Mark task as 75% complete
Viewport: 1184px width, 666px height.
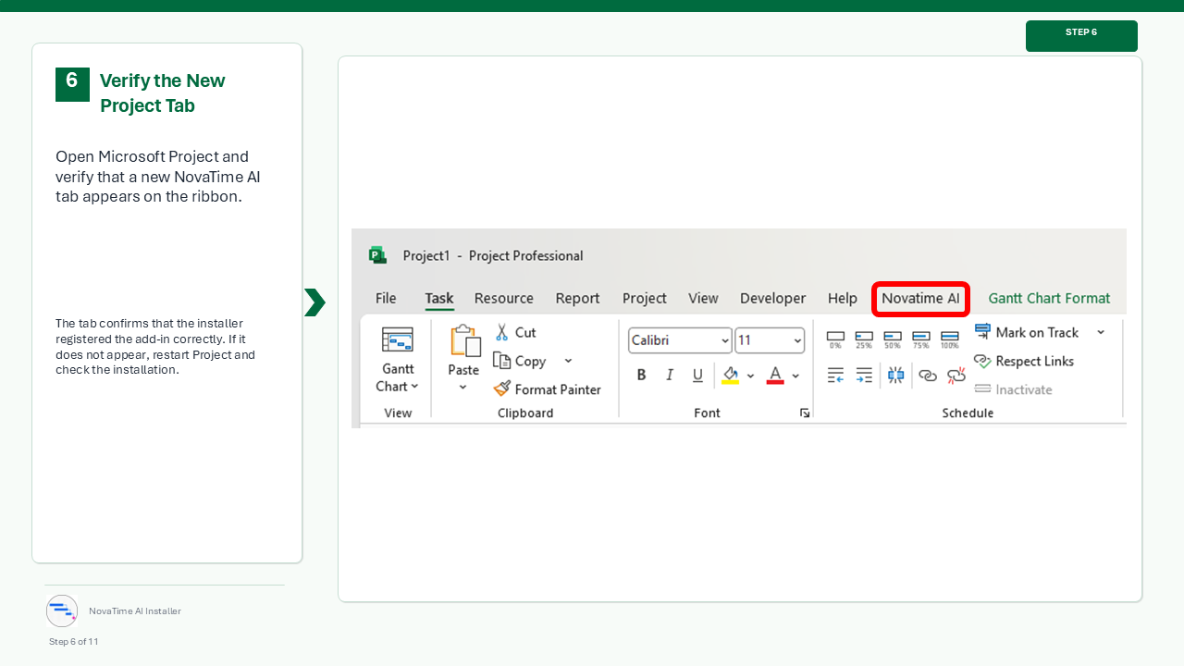point(921,339)
